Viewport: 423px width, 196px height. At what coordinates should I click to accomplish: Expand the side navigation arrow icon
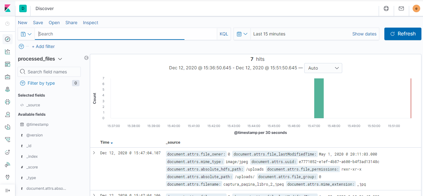click(8, 190)
